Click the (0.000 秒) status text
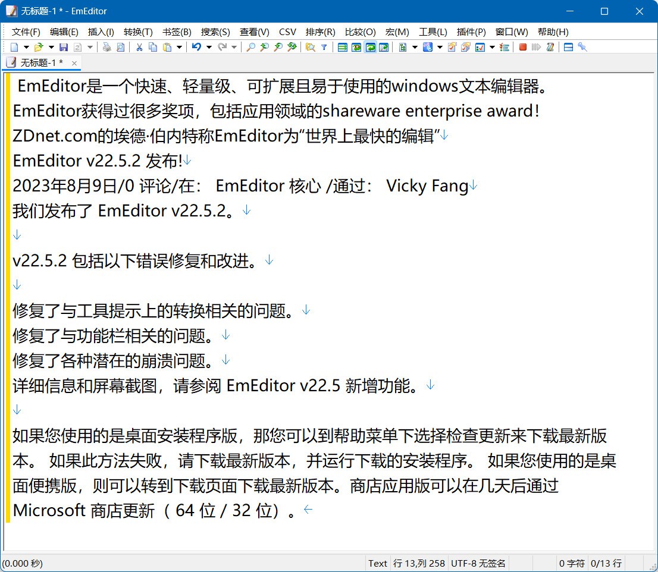The width and height of the screenshot is (658, 572). click(x=23, y=563)
